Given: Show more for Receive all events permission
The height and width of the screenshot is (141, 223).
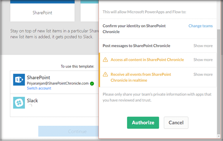Looking at the screenshot, I should pos(203,74).
